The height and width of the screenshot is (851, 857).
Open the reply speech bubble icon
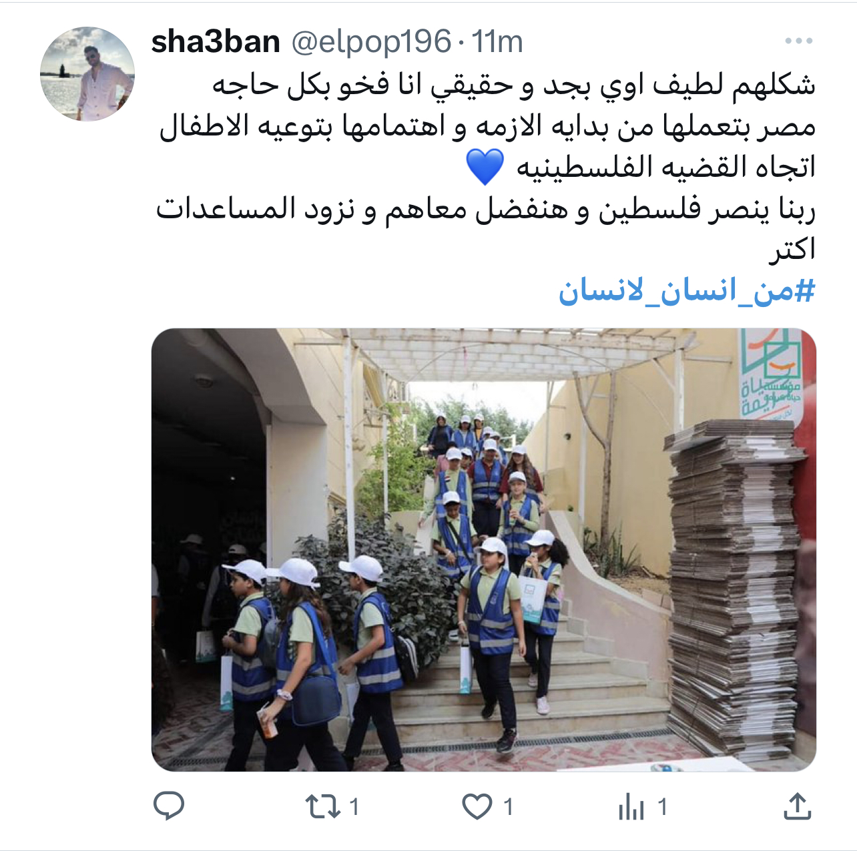pyautogui.click(x=169, y=806)
